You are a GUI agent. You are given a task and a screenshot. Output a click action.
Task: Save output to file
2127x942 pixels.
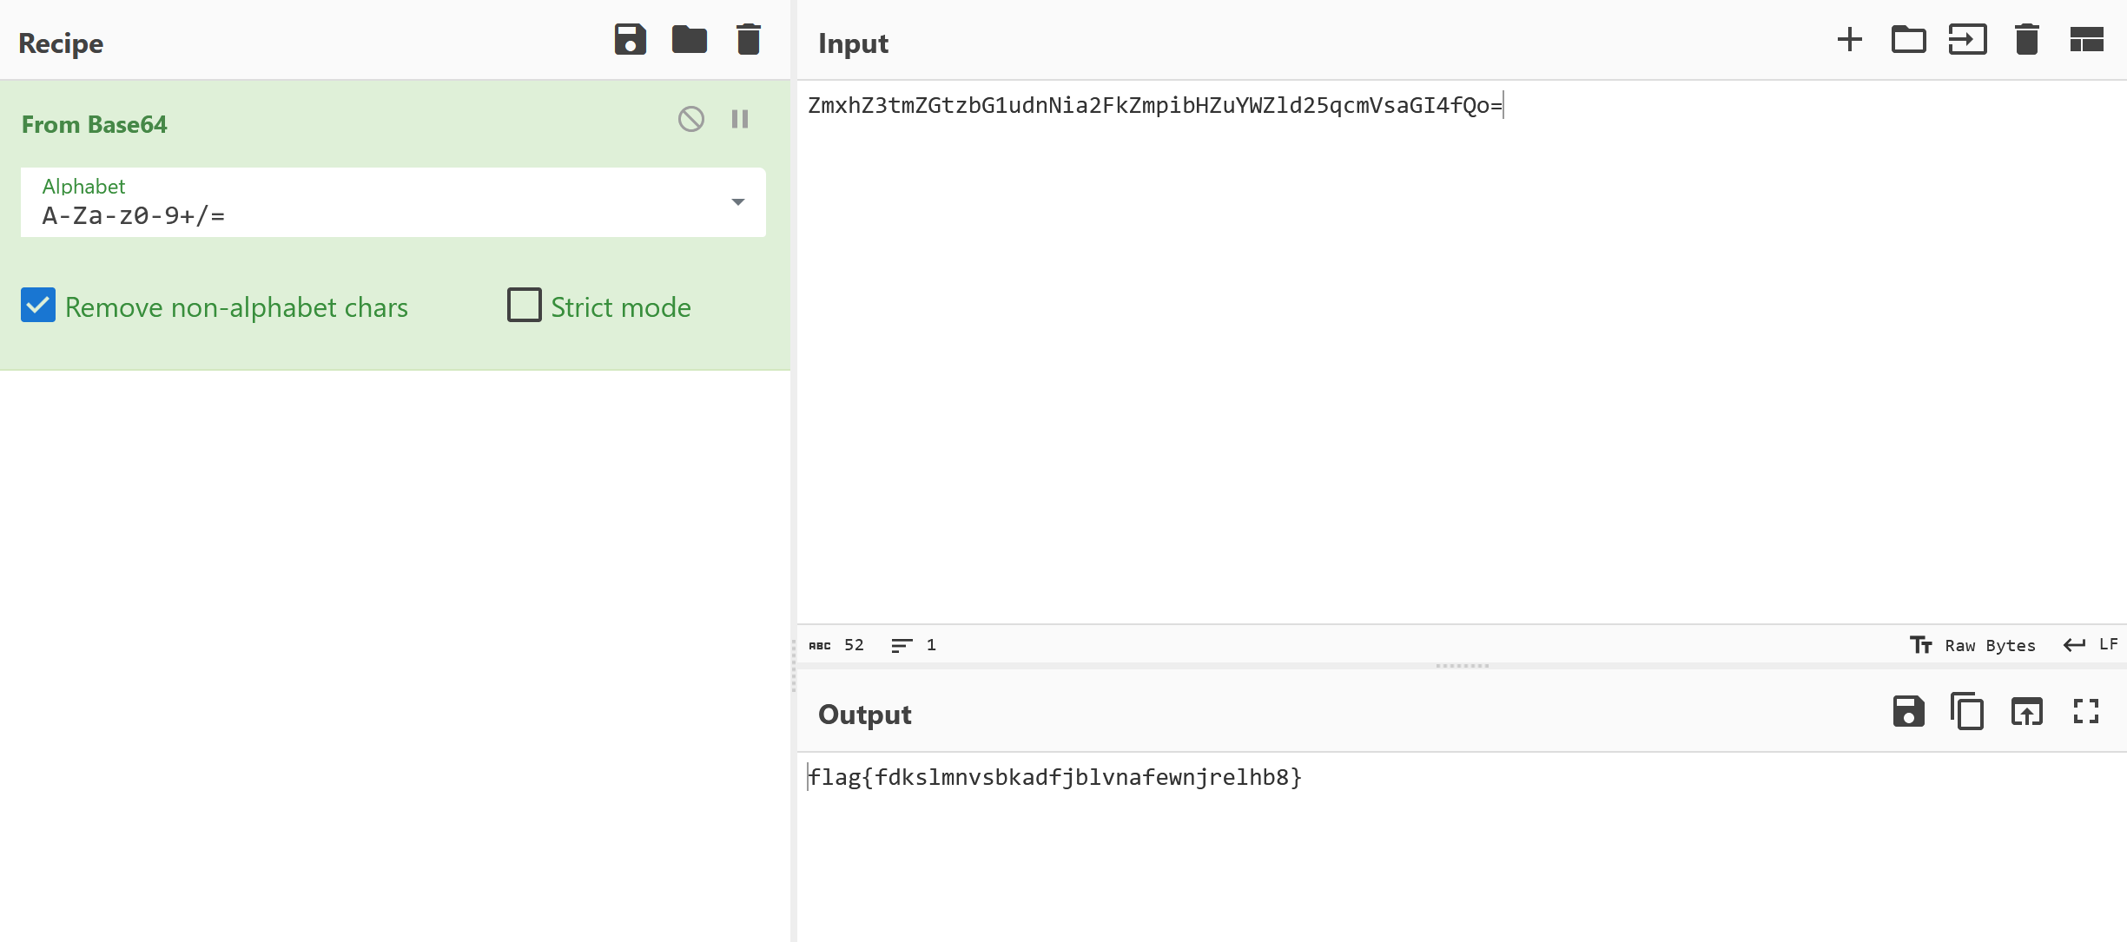point(1908,712)
